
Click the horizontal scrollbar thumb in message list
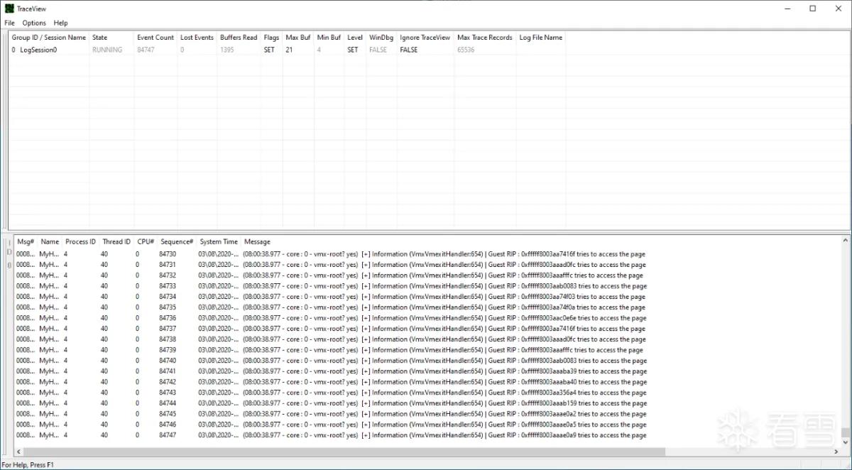pyautogui.click(x=344, y=452)
